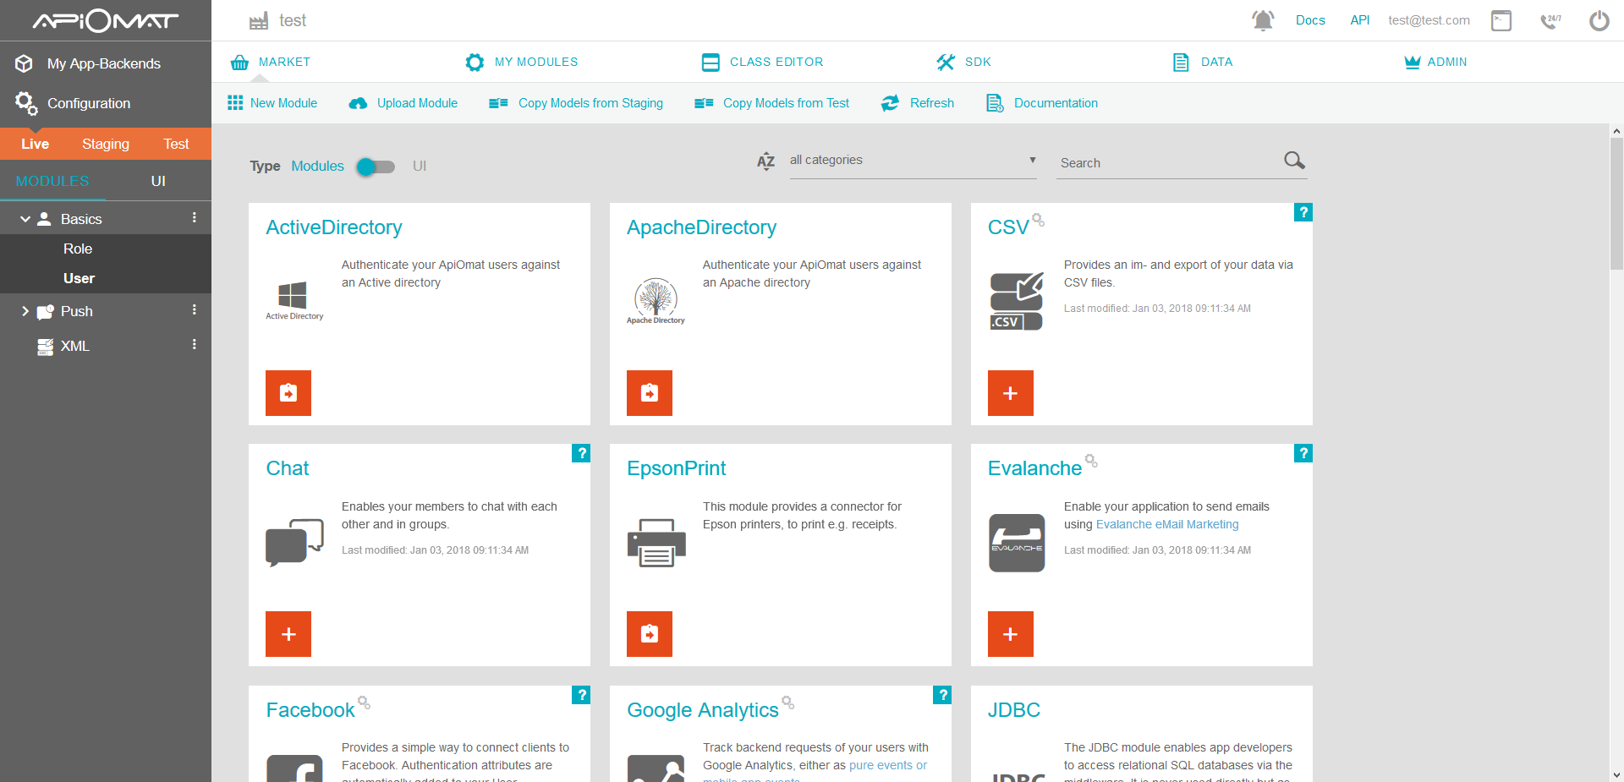
Task: Click Copy Models from Staging
Action: [576, 103]
